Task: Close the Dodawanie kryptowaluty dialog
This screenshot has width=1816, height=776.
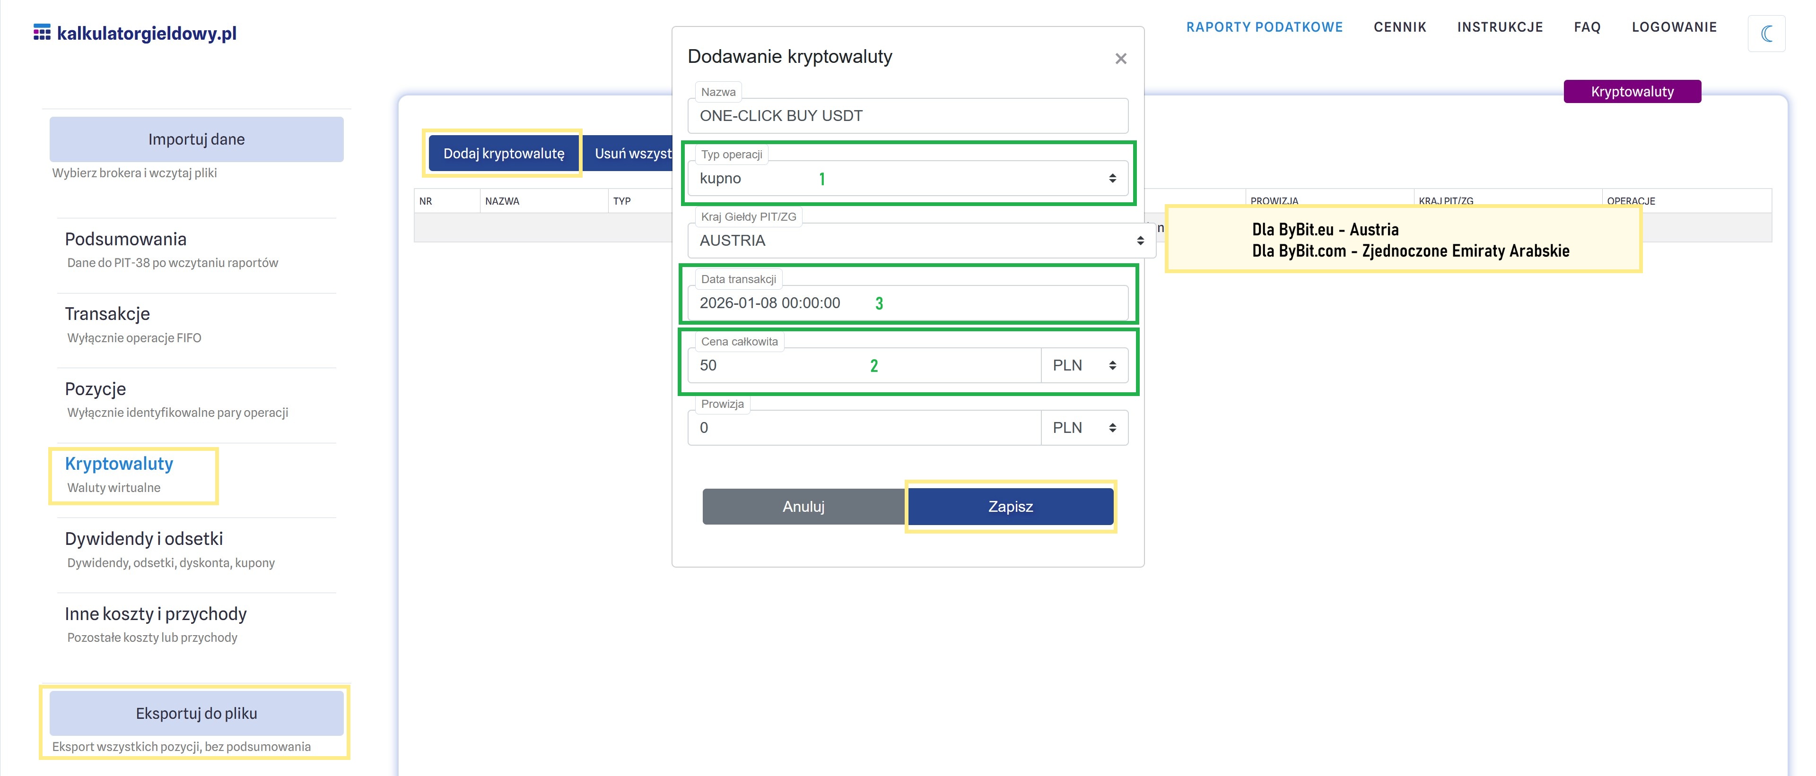Action: point(1120,59)
